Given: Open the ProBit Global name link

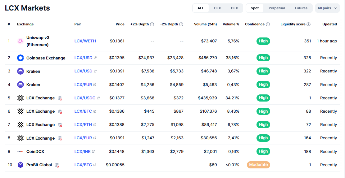Looking at the screenshot, I should click(x=39, y=165).
